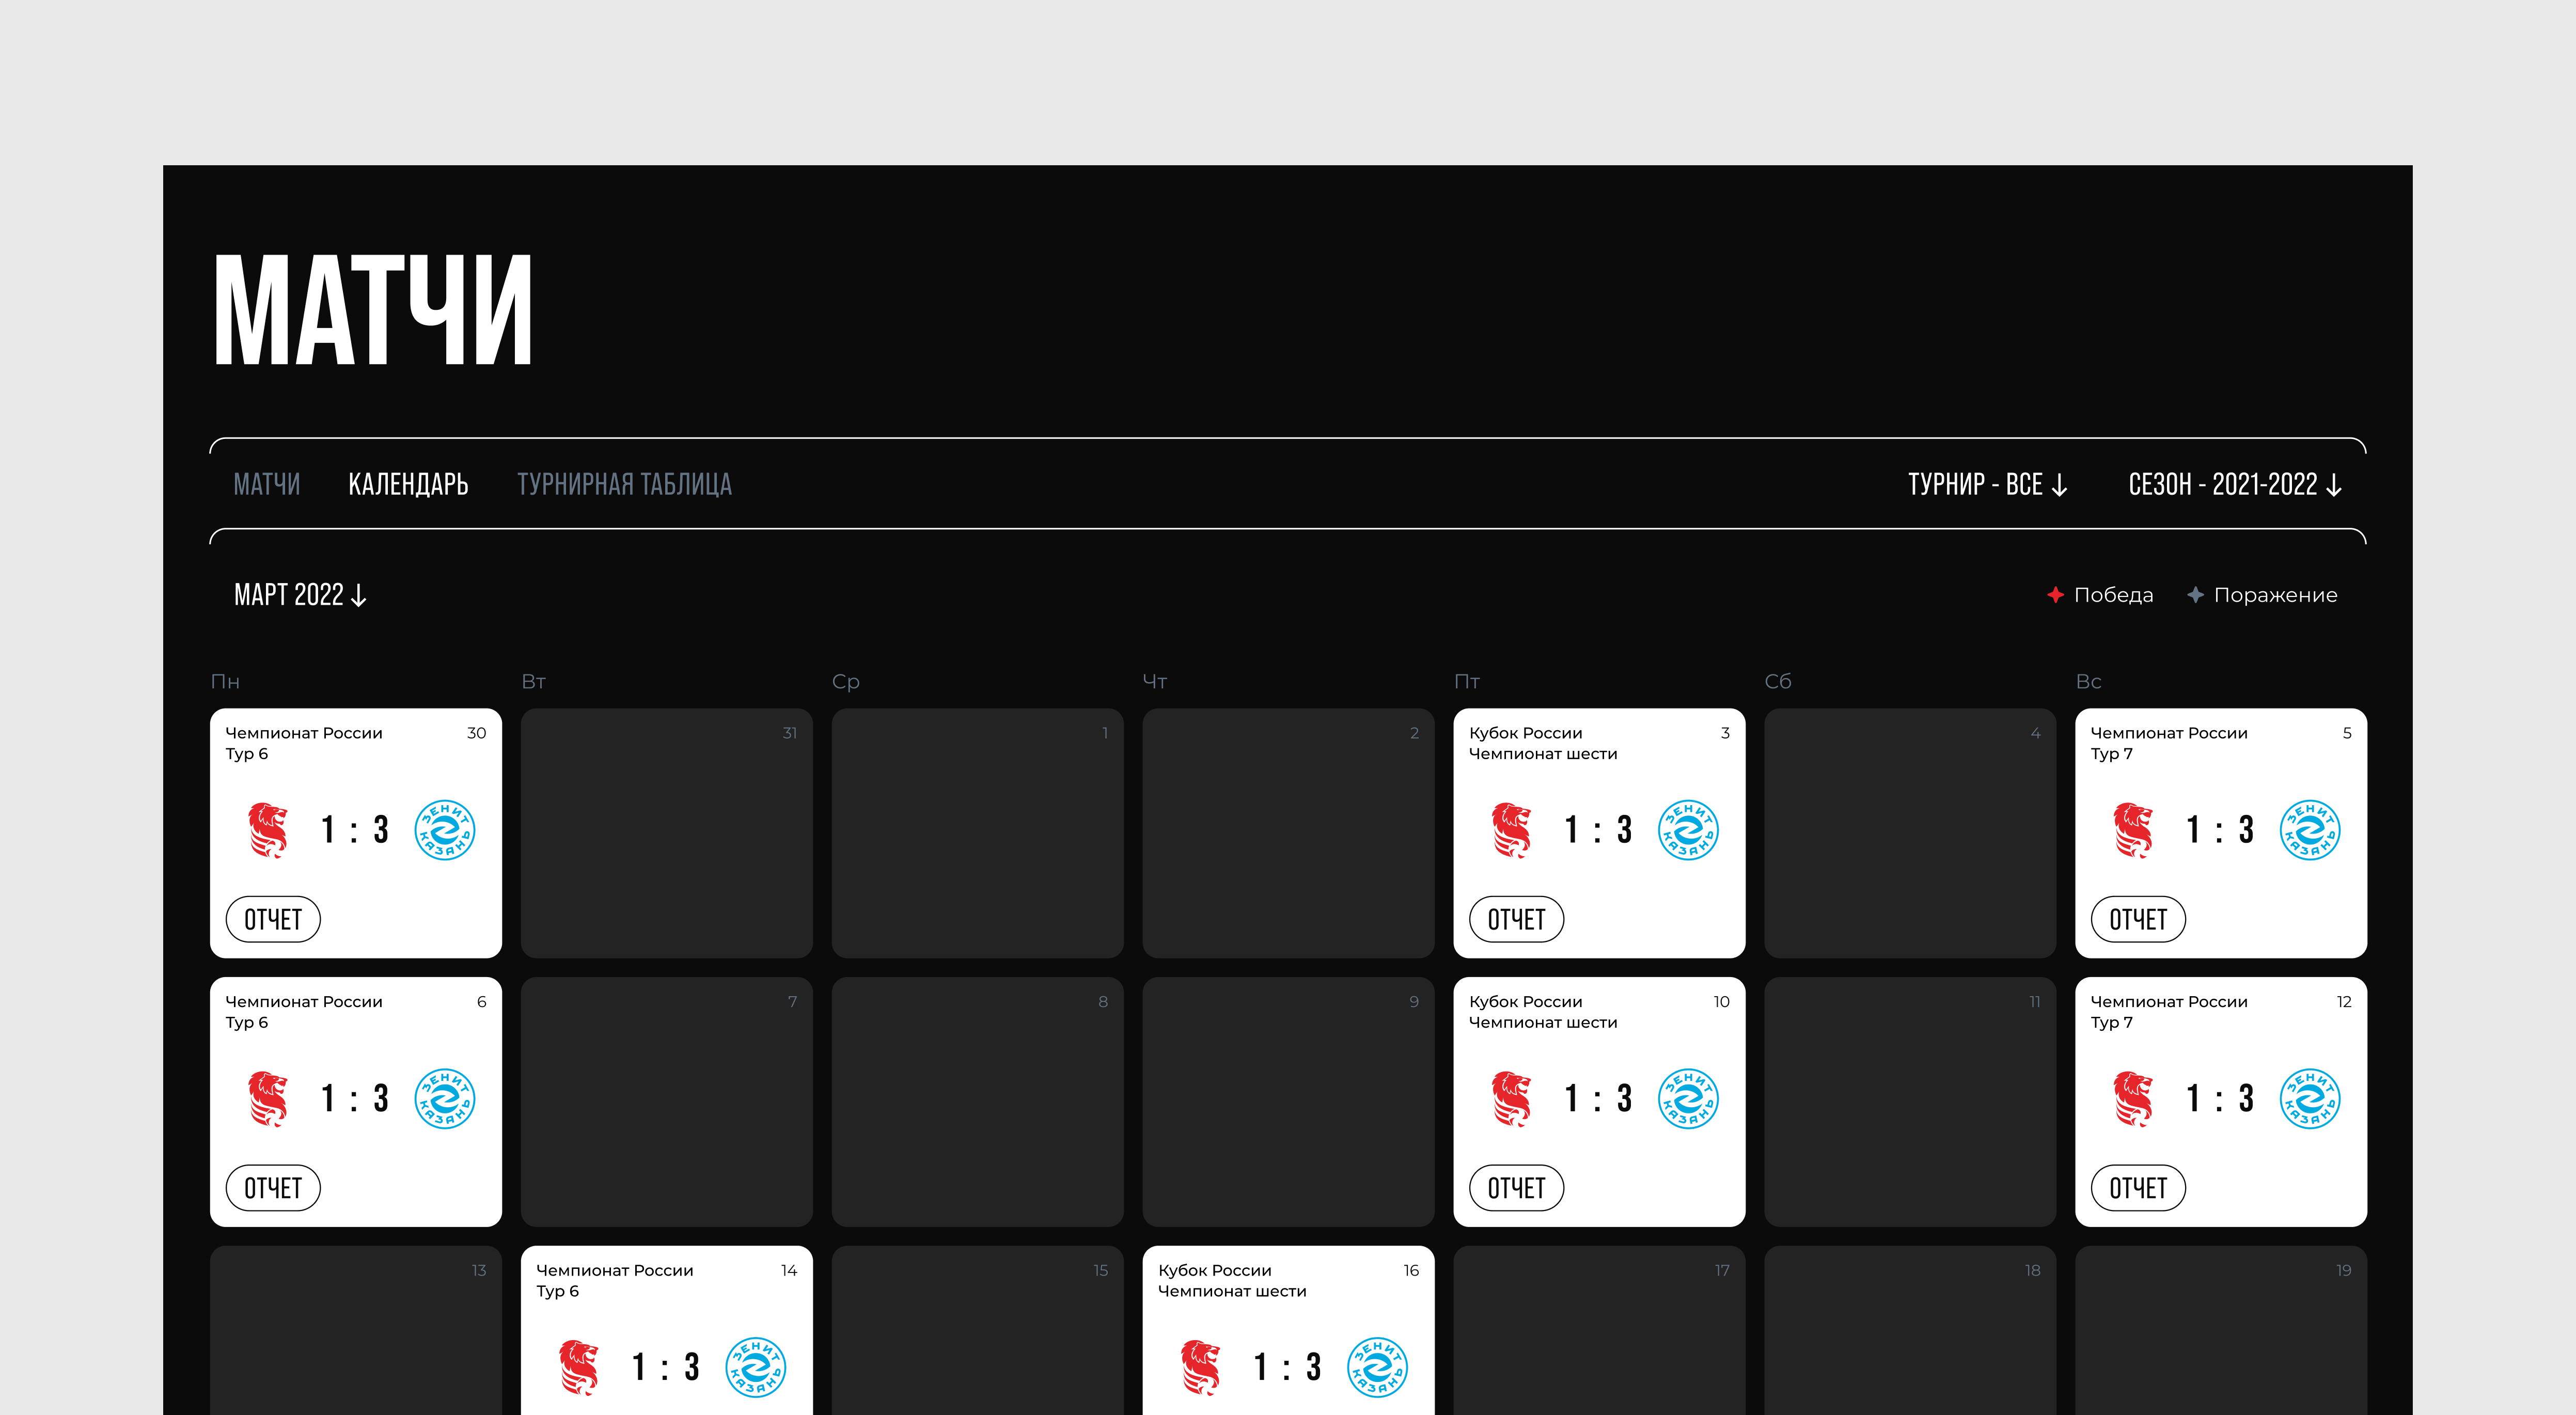Click the 1 : 3 score on day 3

[x=1598, y=830]
